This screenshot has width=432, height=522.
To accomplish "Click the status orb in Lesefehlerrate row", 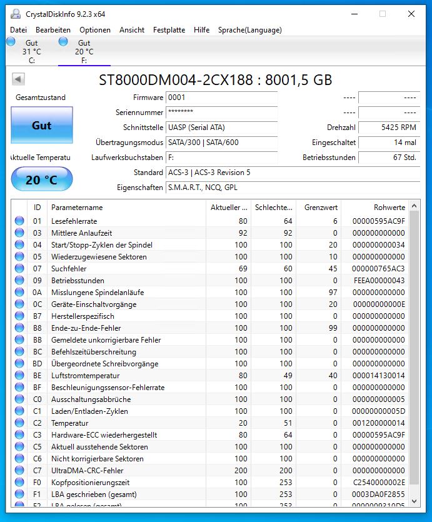I will [19, 221].
